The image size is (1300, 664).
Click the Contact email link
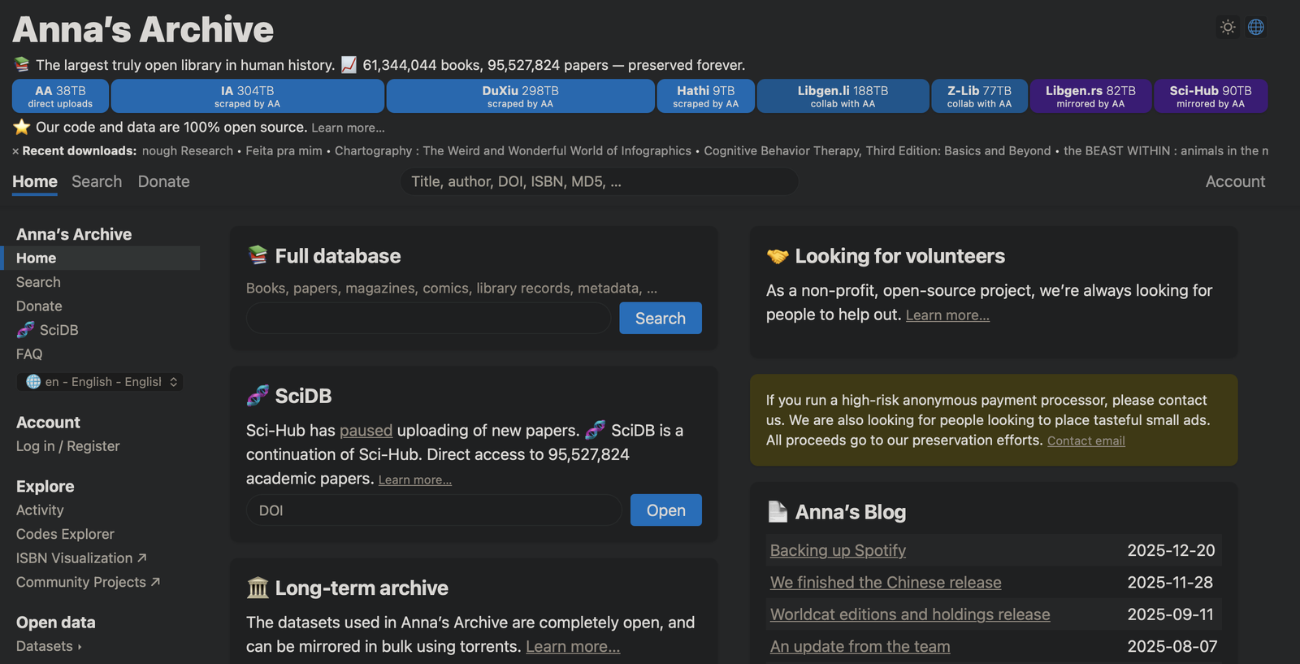[1085, 440]
